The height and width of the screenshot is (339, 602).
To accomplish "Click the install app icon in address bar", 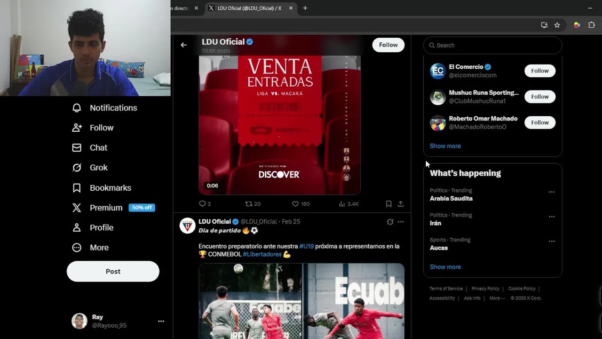I will tap(544, 25).
